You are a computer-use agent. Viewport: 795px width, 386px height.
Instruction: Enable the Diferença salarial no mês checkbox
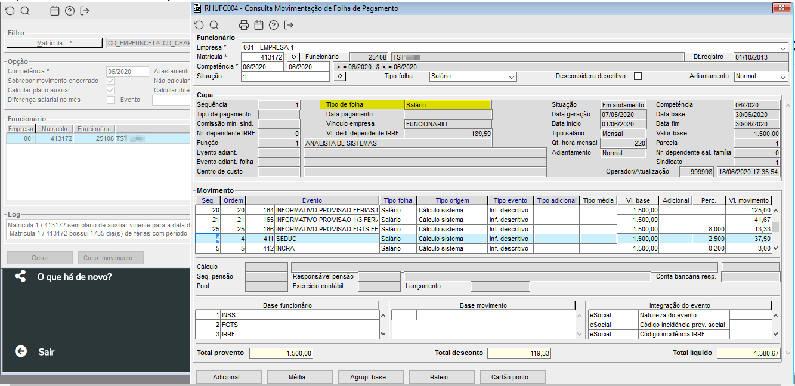(110, 100)
